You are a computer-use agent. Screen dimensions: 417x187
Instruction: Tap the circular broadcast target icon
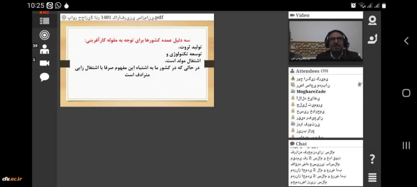click(44, 35)
